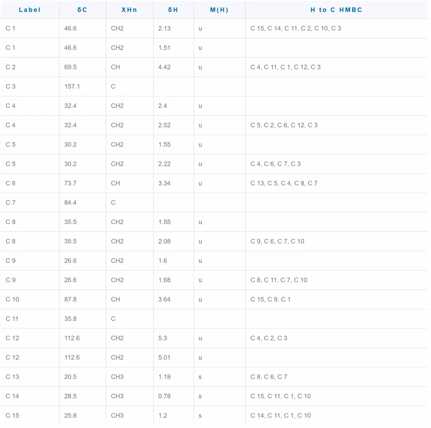The height and width of the screenshot is (428, 431).
Task: Click the 157.1 chemical shift value
Action: [72, 86]
